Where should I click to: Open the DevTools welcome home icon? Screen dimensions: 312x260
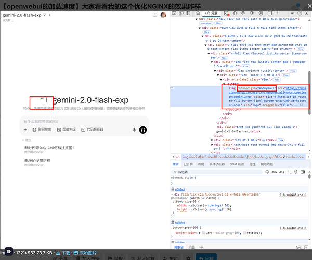click(x=198, y=14)
